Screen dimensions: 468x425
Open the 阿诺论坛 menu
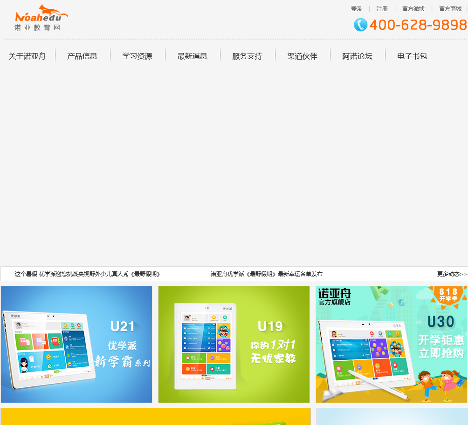coord(357,56)
